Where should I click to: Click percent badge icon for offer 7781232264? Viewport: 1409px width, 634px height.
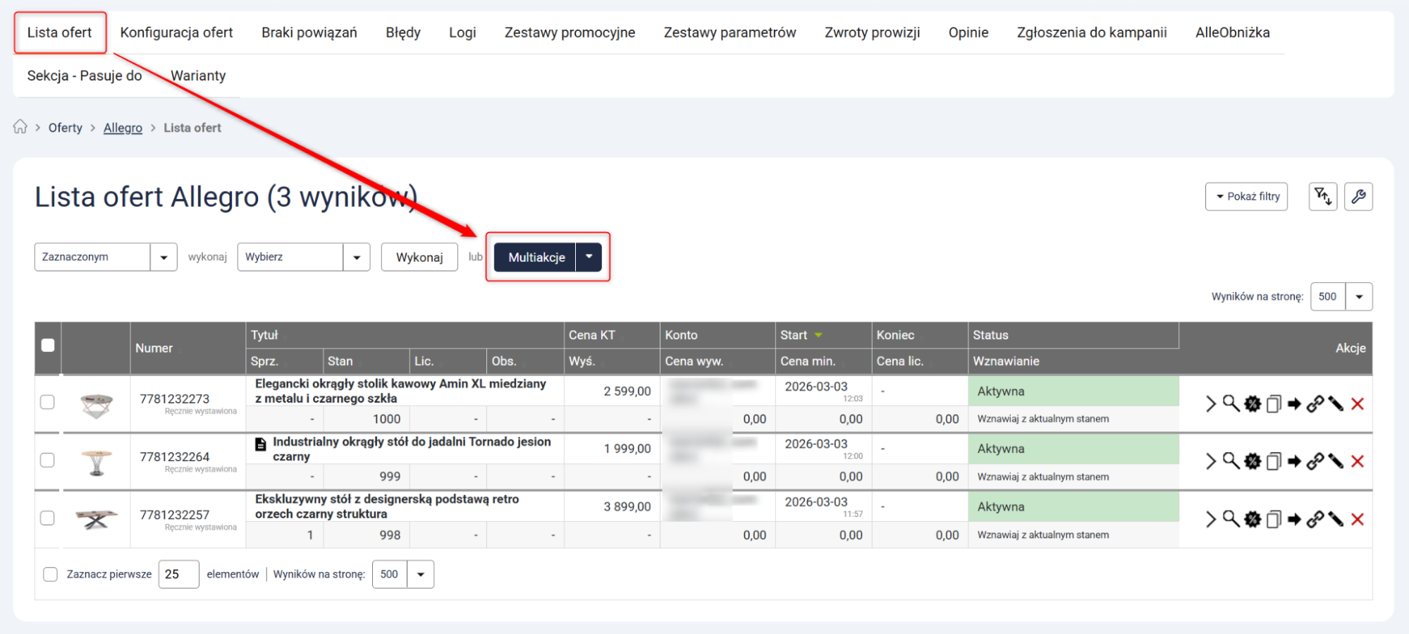(1252, 461)
